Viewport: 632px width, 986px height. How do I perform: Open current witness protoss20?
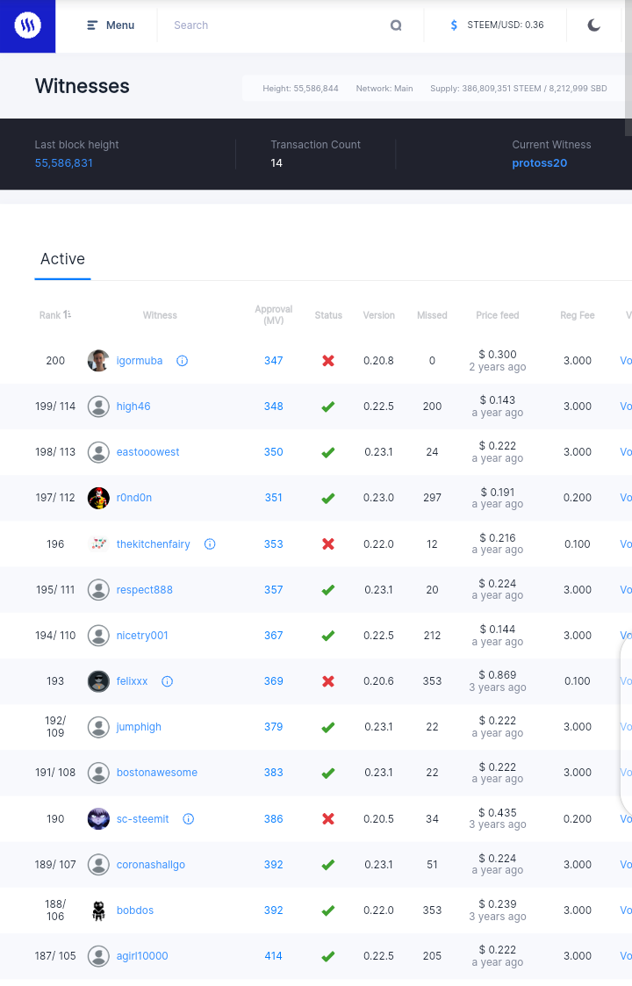point(540,162)
